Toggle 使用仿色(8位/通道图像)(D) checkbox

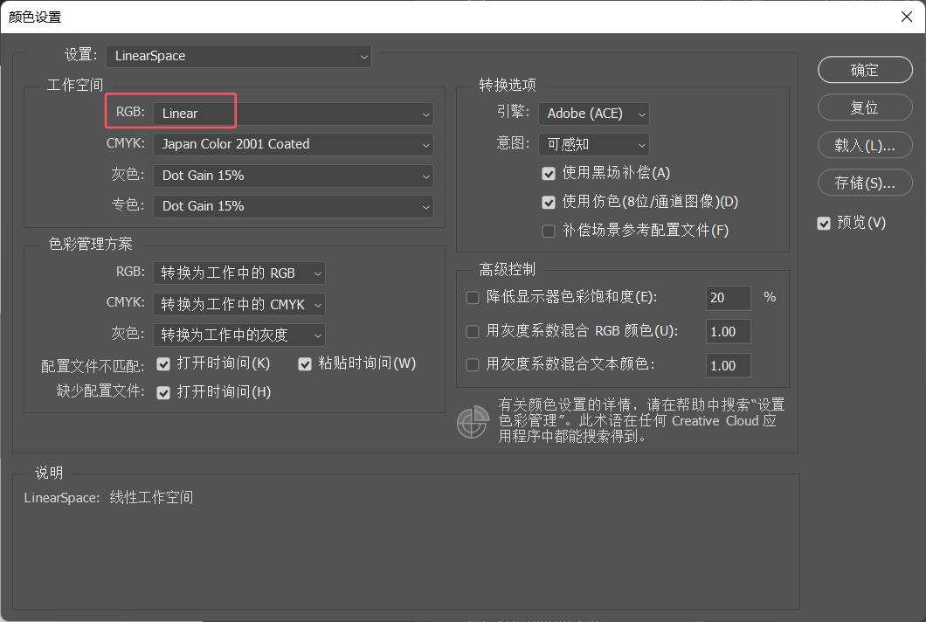(x=549, y=203)
